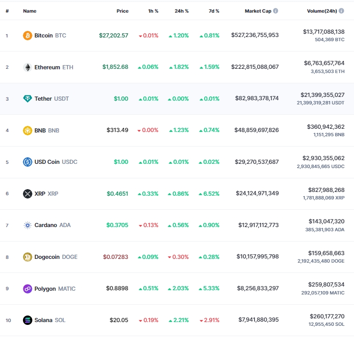Click the Dogecoin dog logo icon

click(x=28, y=257)
